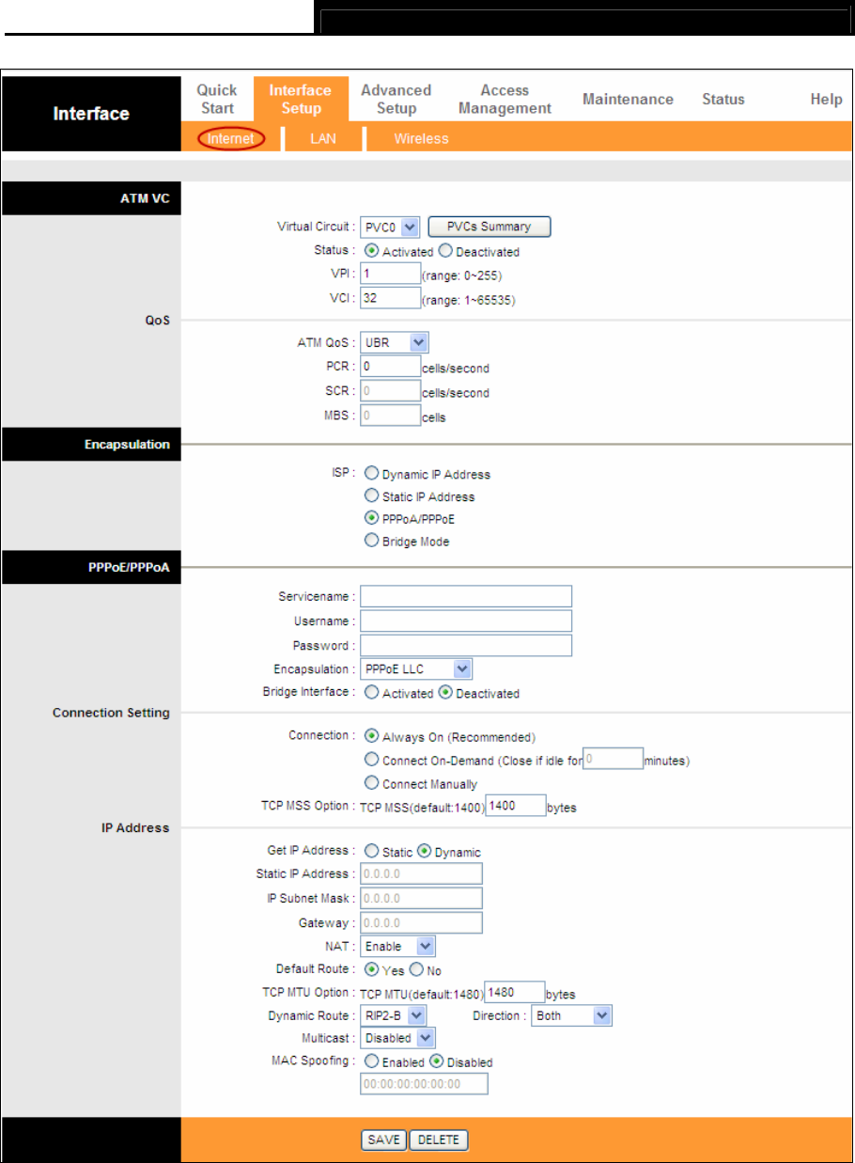Image resolution: width=855 pixels, height=1163 pixels.
Task: Open the LAN sub-menu
Action: (x=322, y=138)
